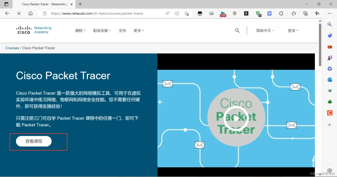Click the Tampermonkey extension icon

[200, 14]
